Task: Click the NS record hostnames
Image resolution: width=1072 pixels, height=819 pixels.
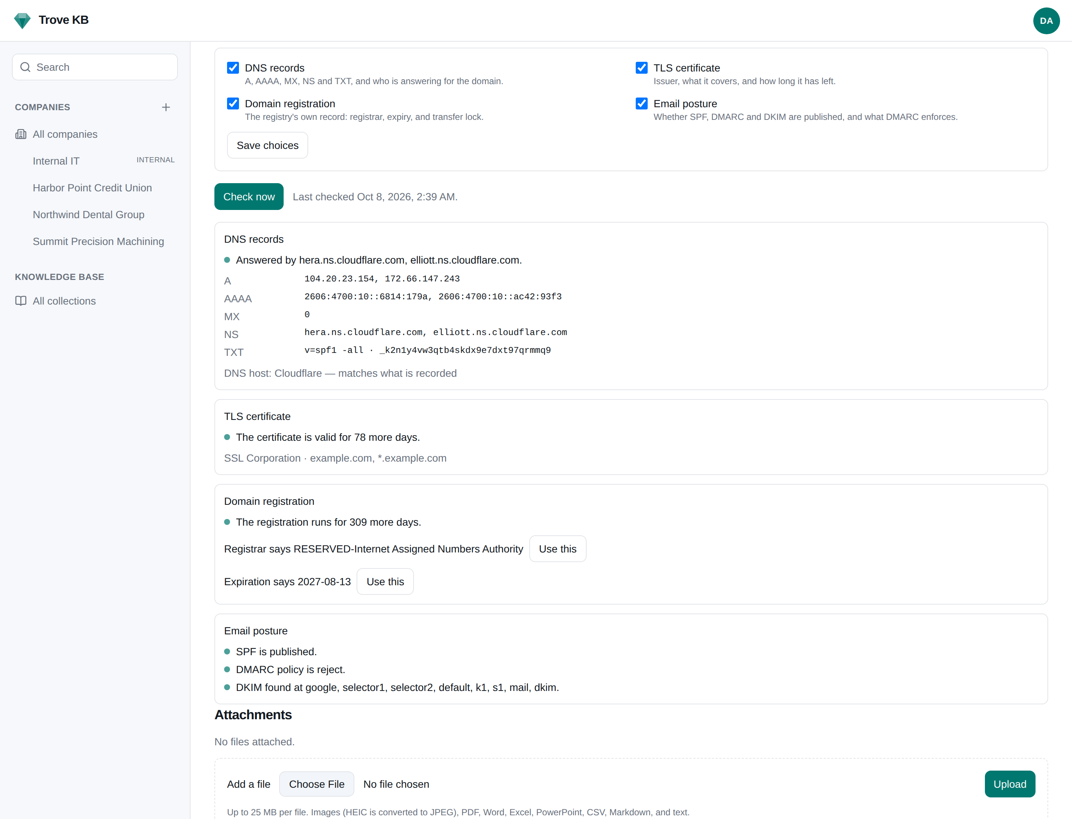Action: (x=436, y=332)
